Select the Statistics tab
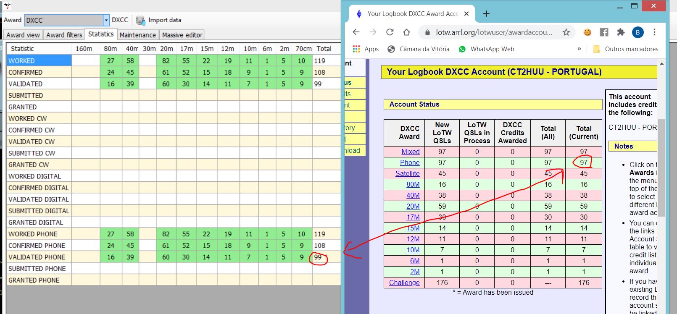The height and width of the screenshot is (314, 677). [x=101, y=34]
